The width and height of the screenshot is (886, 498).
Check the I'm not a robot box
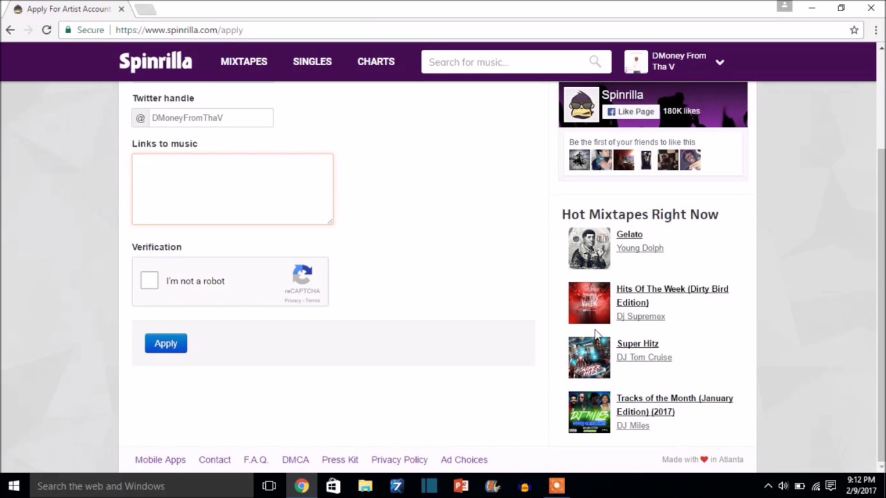pos(149,280)
